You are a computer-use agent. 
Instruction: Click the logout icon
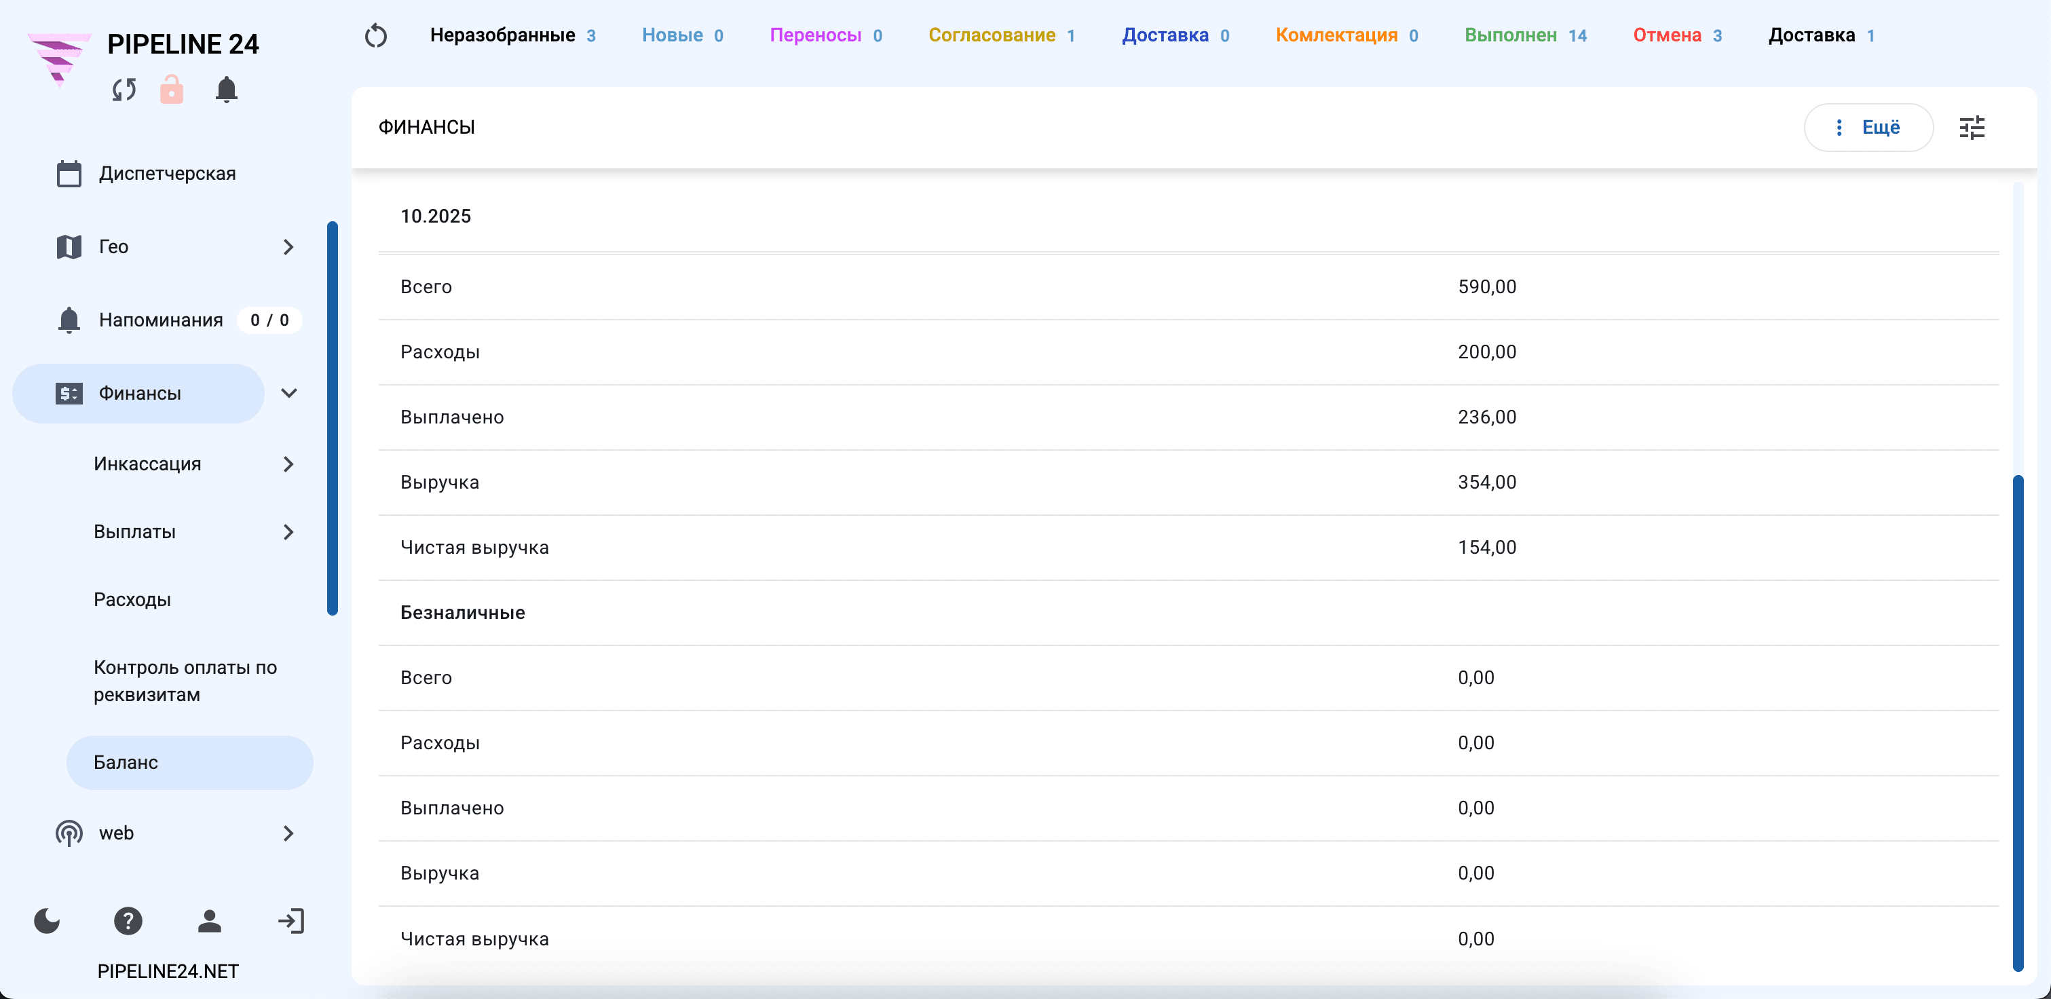(x=291, y=921)
